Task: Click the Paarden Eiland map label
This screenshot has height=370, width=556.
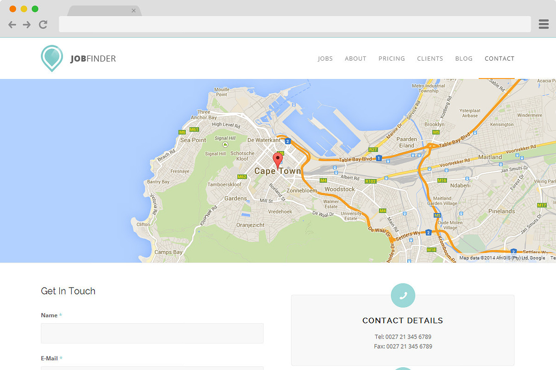Action: click(x=406, y=142)
